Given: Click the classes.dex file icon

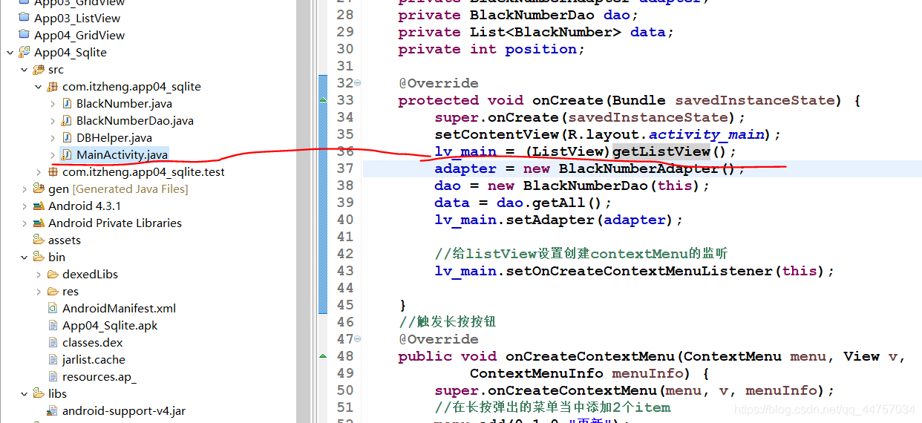Looking at the screenshot, I should (53, 342).
